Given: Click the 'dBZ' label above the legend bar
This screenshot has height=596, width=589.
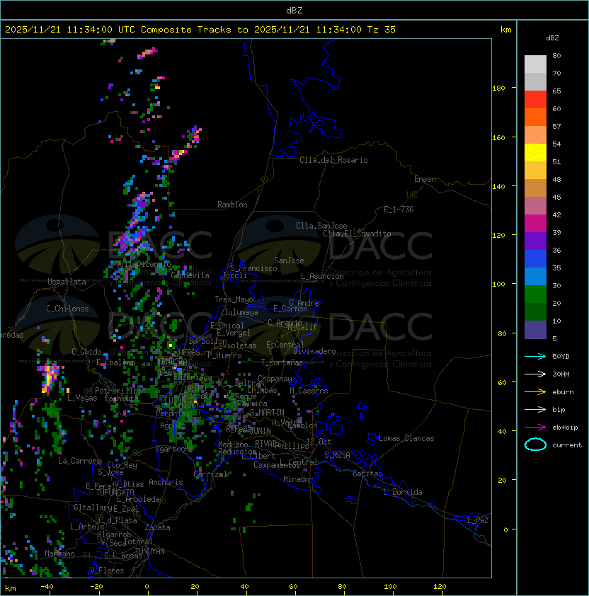Looking at the screenshot, I should tap(552, 38).
